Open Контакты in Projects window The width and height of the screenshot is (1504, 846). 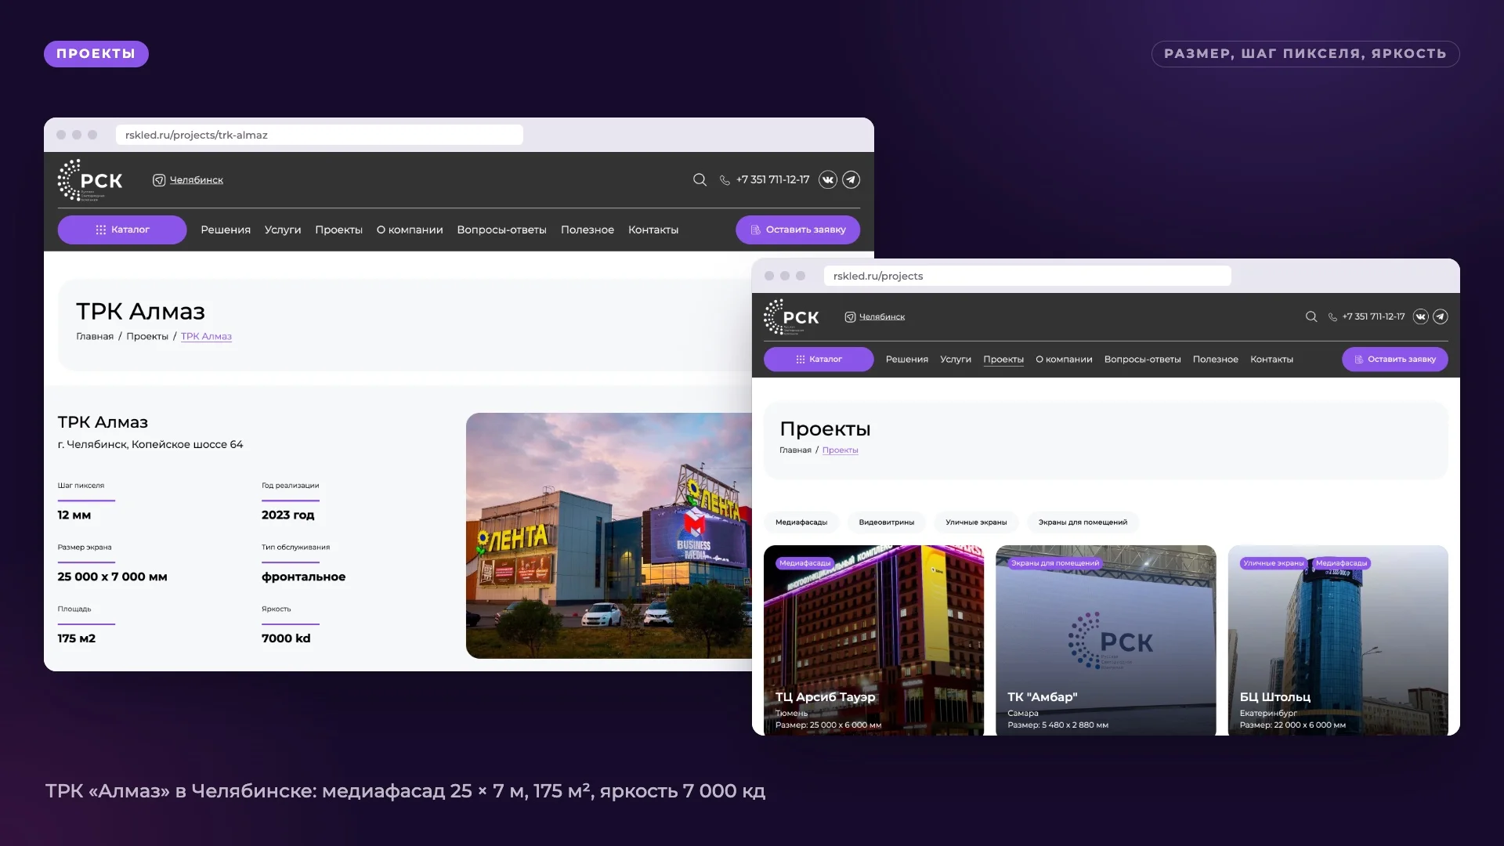(x=1271, y=360)
